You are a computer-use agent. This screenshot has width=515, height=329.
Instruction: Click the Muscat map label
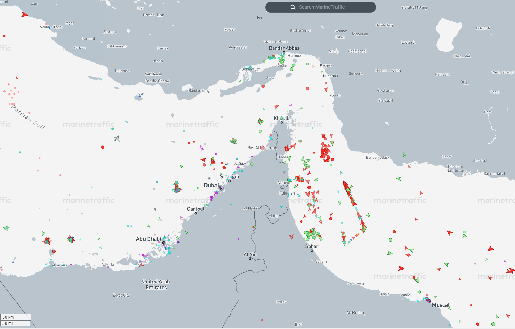click(x=441, y=305)
